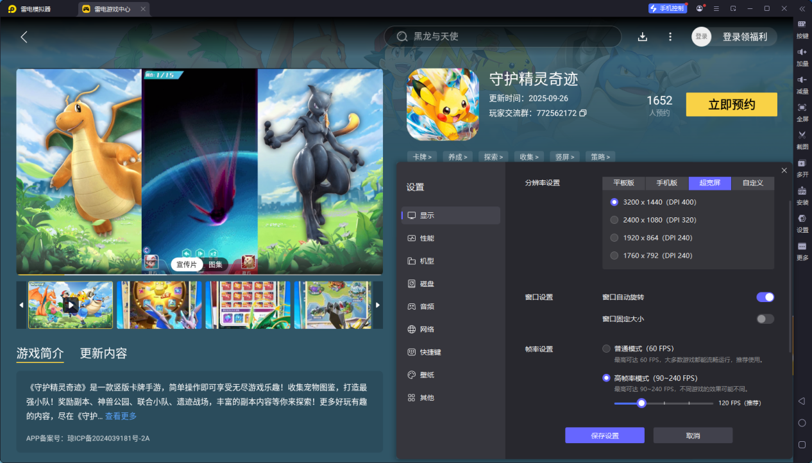
Task: Click the 安装 APK install icon
Action: tap(802, 197)
